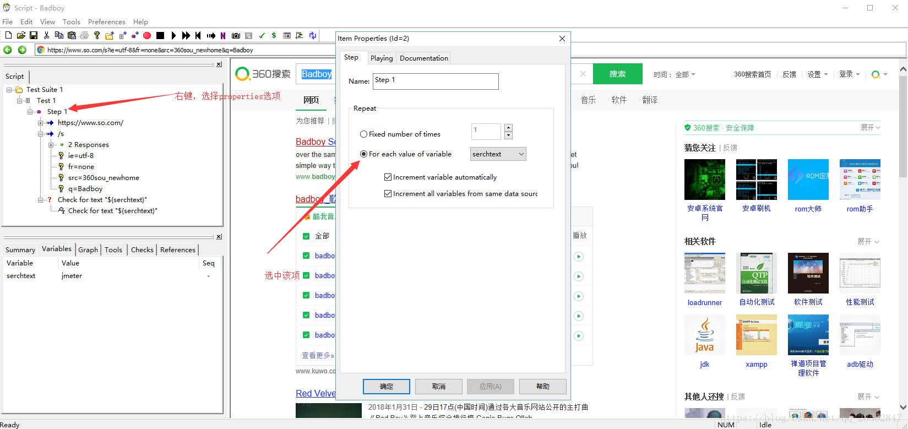Increase the fixed repeat count spinner
The height and width of the screenshot is (429, 908).
coord(508,128)
